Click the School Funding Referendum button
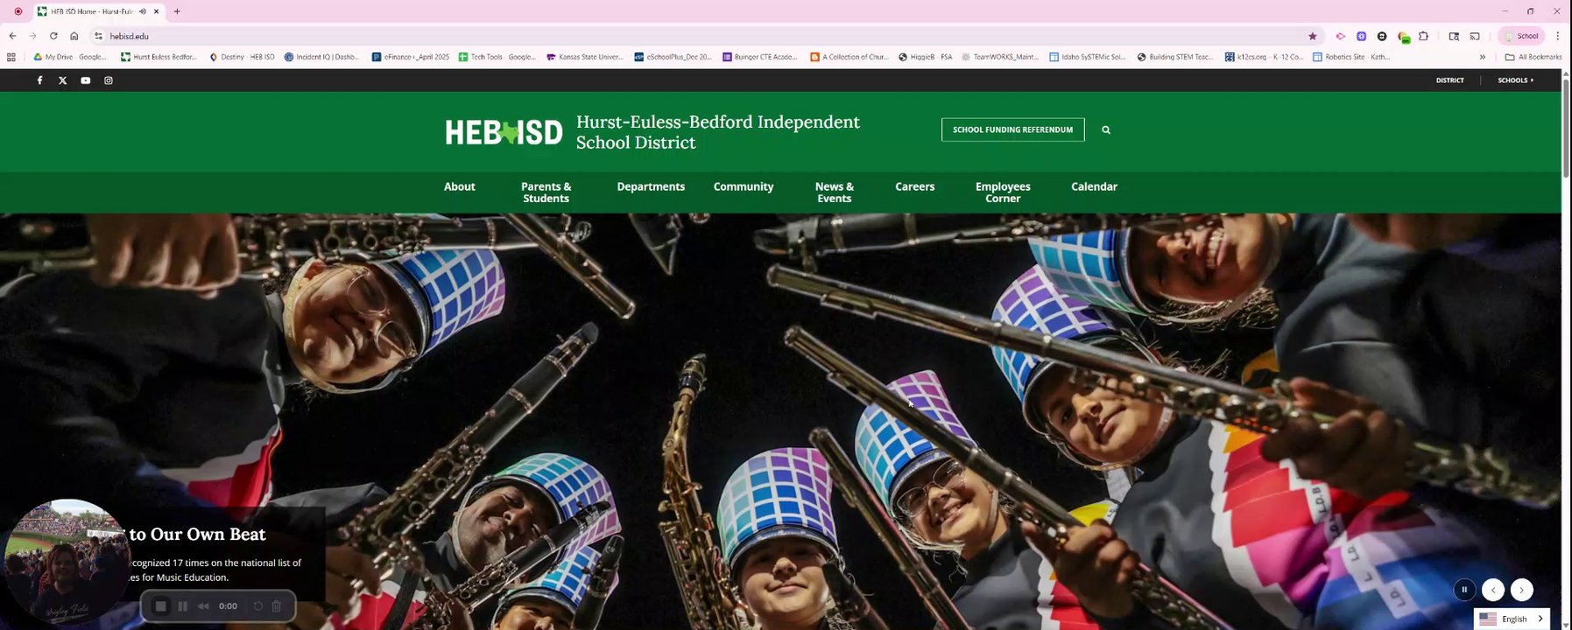The width and height of the screenshot is (1572, 630). pos(1012,129)
